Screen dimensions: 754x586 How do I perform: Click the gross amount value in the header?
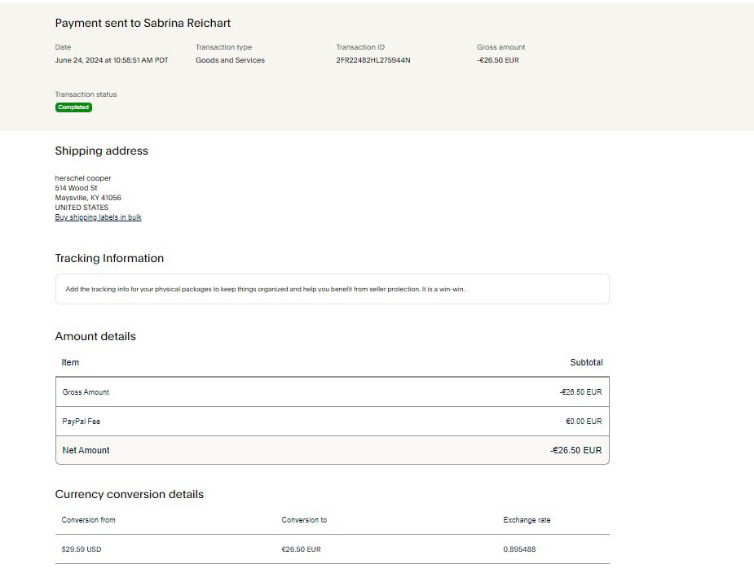coord(497,60)
